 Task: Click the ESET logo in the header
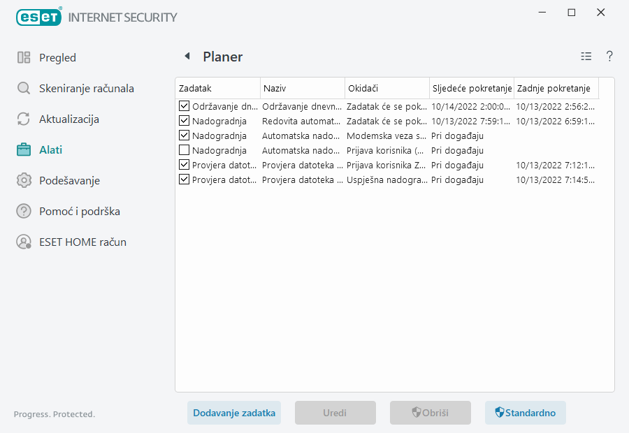tap(38, 17)
